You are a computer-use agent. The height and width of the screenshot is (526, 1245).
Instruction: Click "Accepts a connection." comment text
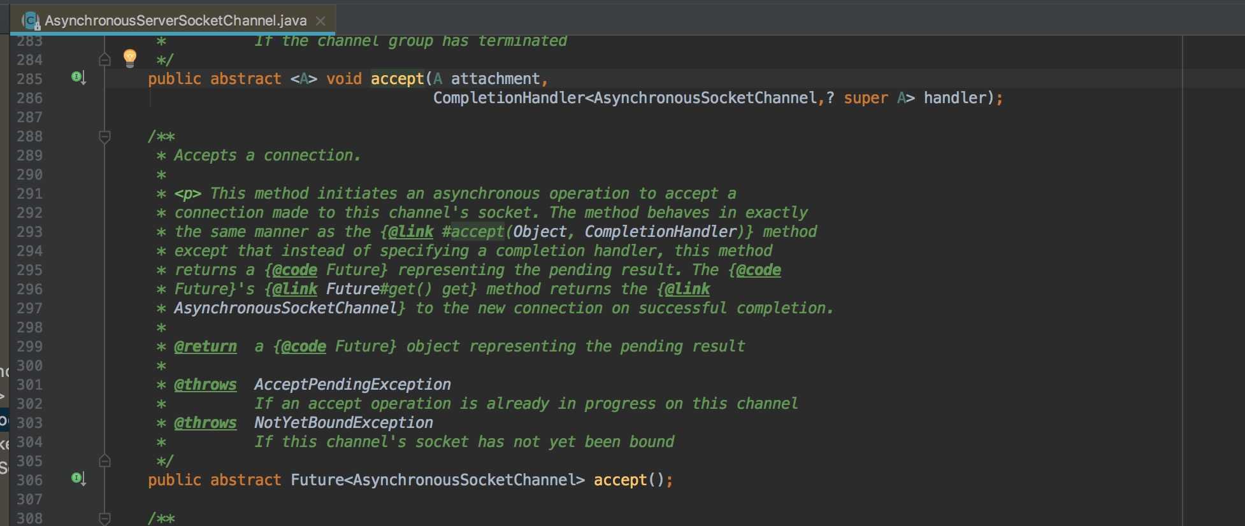268,155
